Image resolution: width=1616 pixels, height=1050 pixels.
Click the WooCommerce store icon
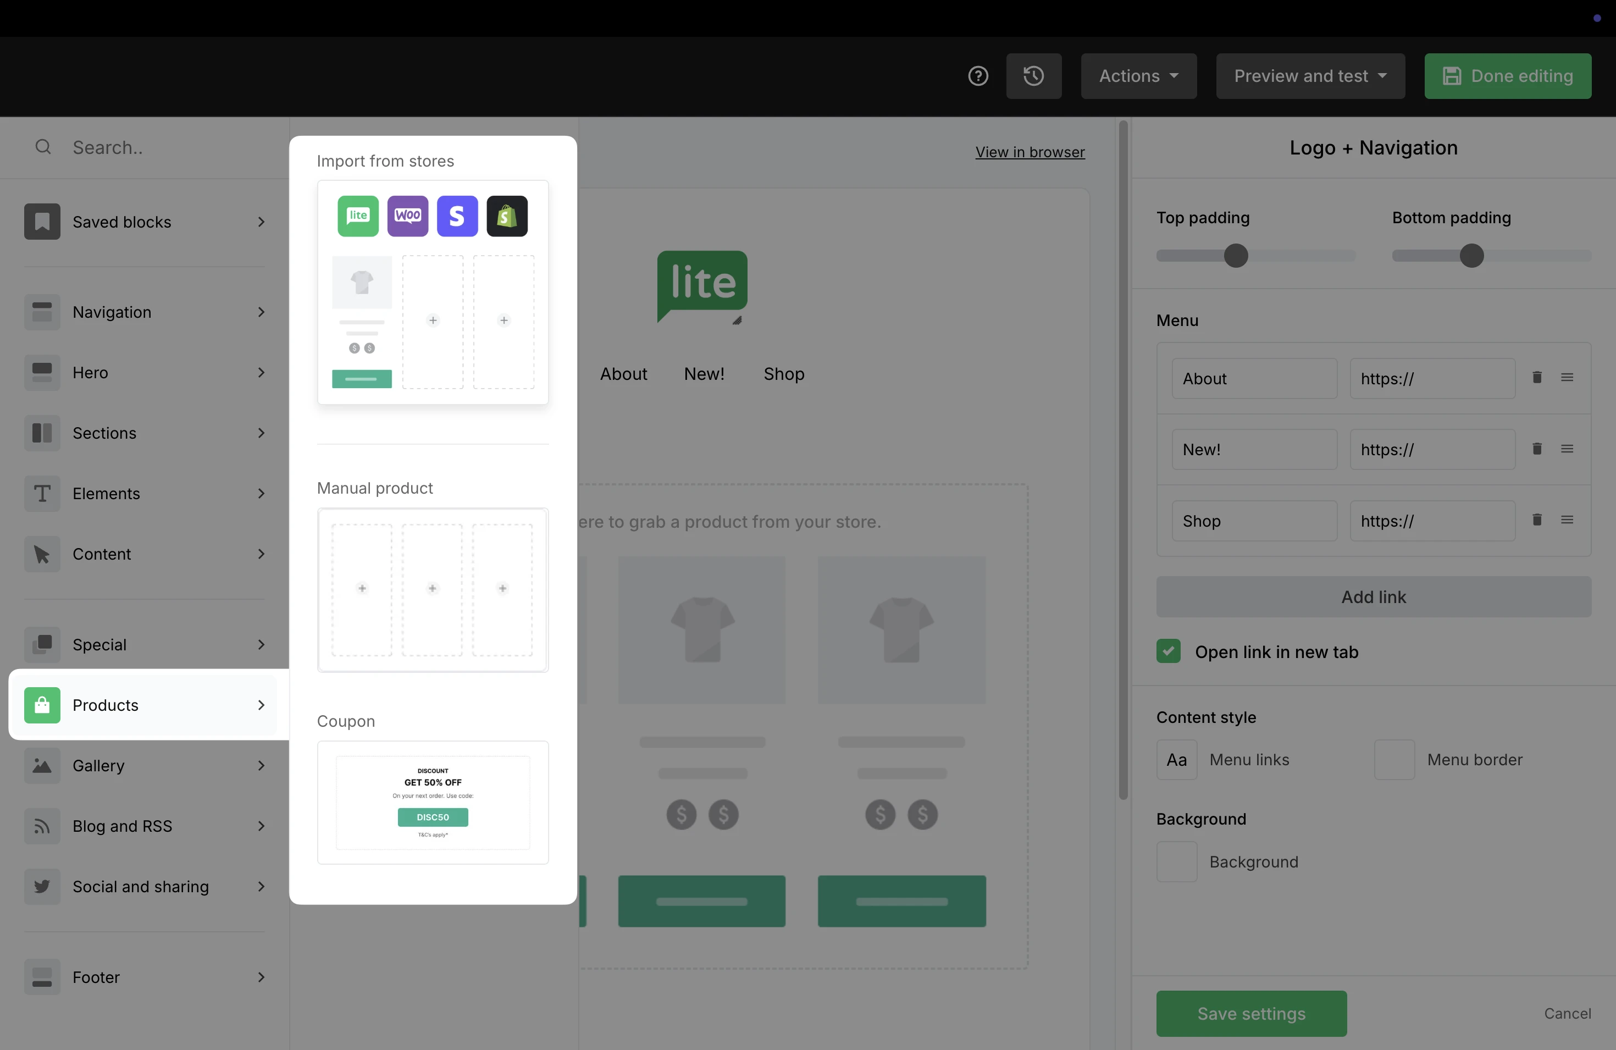point(407,216)
